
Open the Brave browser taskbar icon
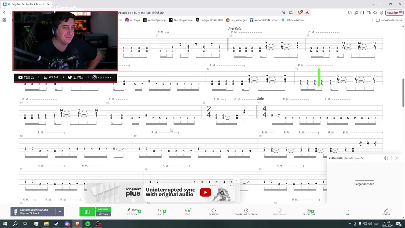tap(78, 224)
